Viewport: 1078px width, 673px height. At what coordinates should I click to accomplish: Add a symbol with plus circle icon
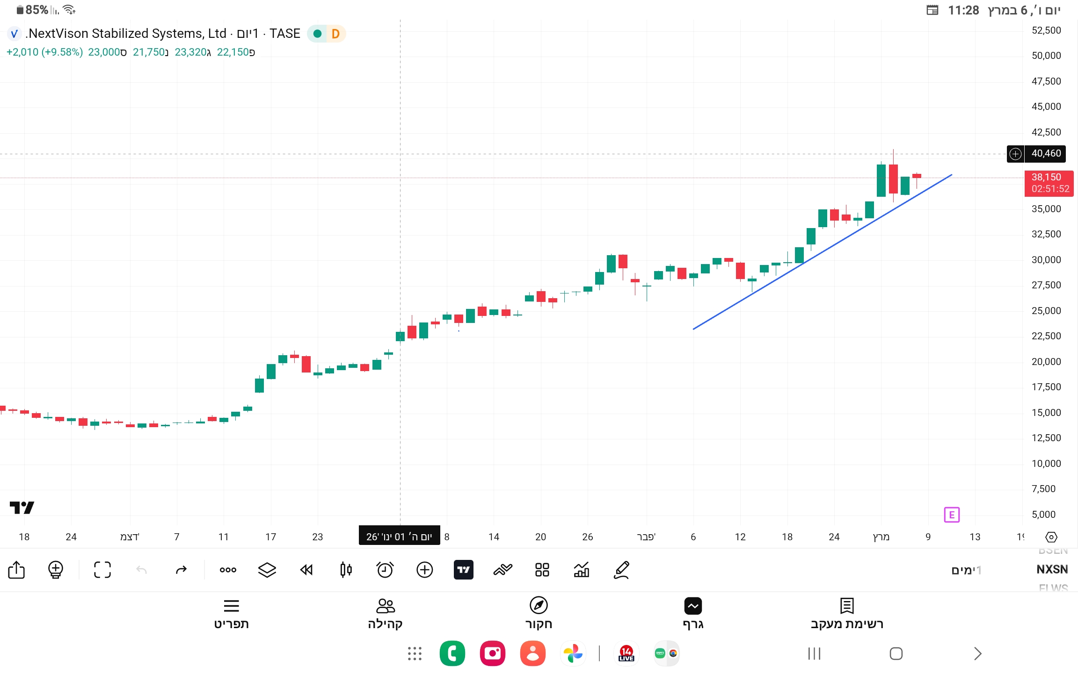click(x=424, y=570)
